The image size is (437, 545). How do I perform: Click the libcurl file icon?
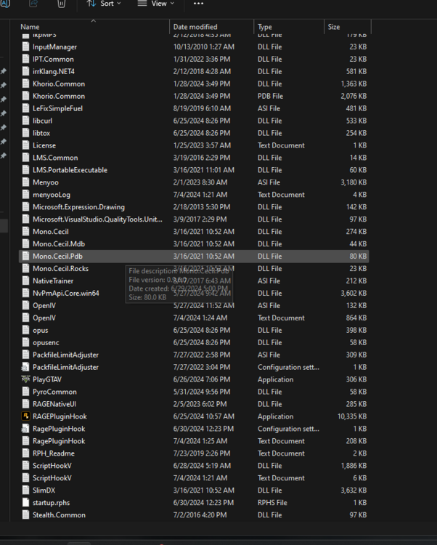point(25,121)
